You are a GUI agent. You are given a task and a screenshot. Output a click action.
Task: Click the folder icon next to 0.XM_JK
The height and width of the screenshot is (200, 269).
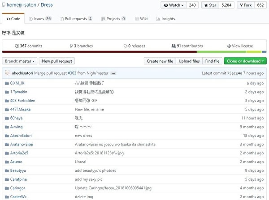[x=6, y=83]
